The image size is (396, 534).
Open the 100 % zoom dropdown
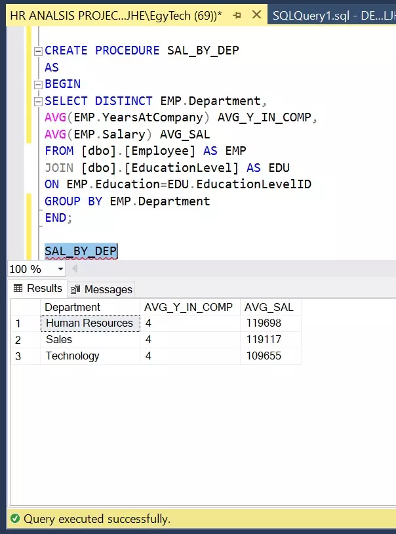coord(61,269)
